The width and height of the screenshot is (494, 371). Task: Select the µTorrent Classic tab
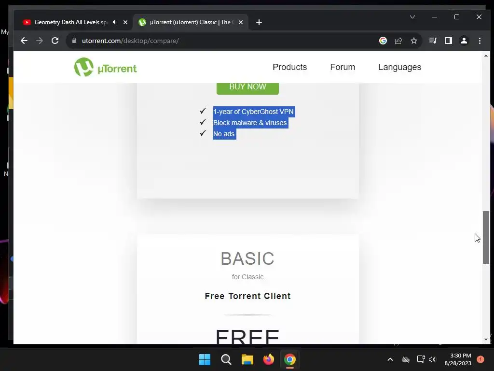coord(190,22)
